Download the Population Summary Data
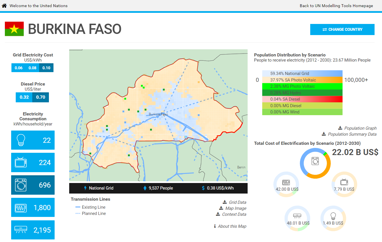This screenshot has width=382, height=242. 352,134
